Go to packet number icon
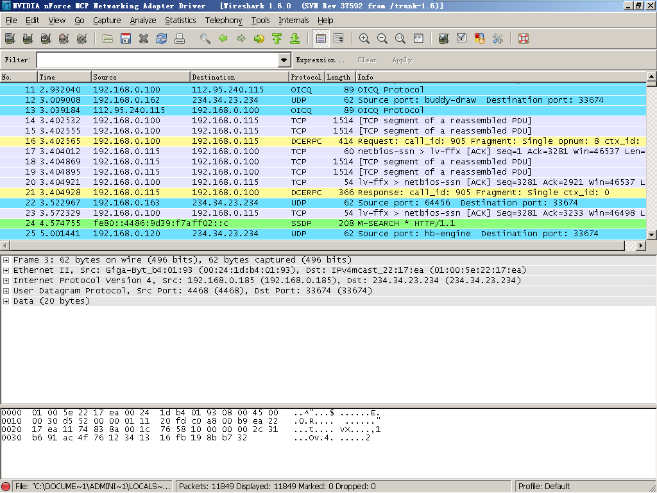Viewport: 657px width, 493px height. pos(259,39)
